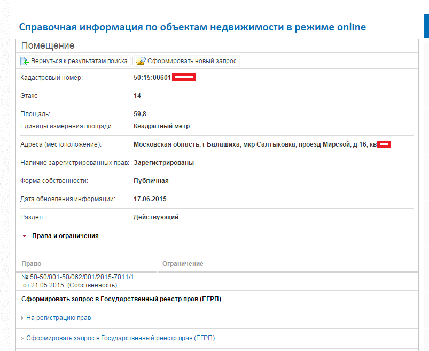Image resolution: width=429 pixels, height=351 pixels.
Task: Click the blue page title about 'недвижимости'
Action: pyautogui.click(x=192, y=27)
